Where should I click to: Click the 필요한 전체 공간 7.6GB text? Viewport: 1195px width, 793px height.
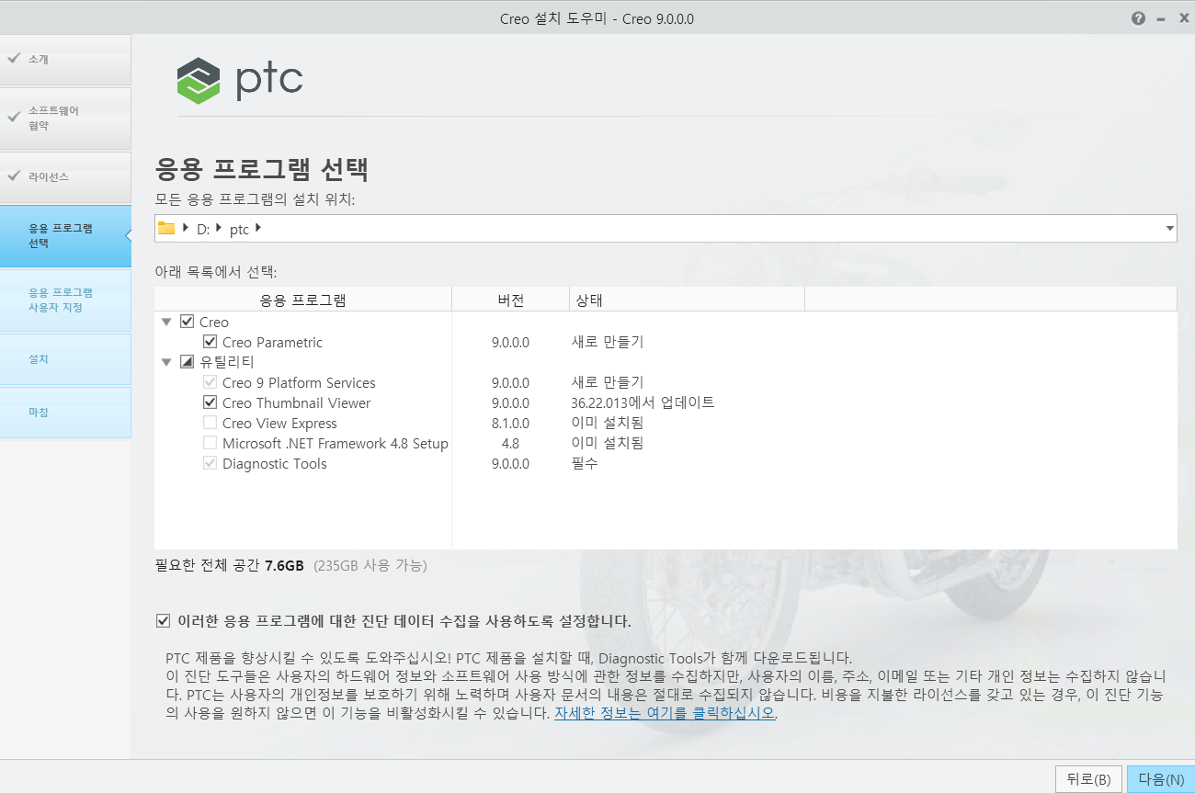tap(230, 565)
